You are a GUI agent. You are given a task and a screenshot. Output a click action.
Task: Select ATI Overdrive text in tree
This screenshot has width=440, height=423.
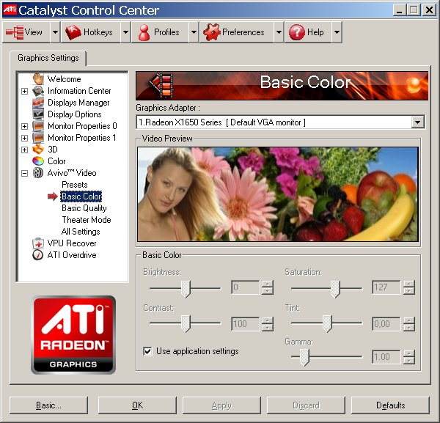[72, 255]
